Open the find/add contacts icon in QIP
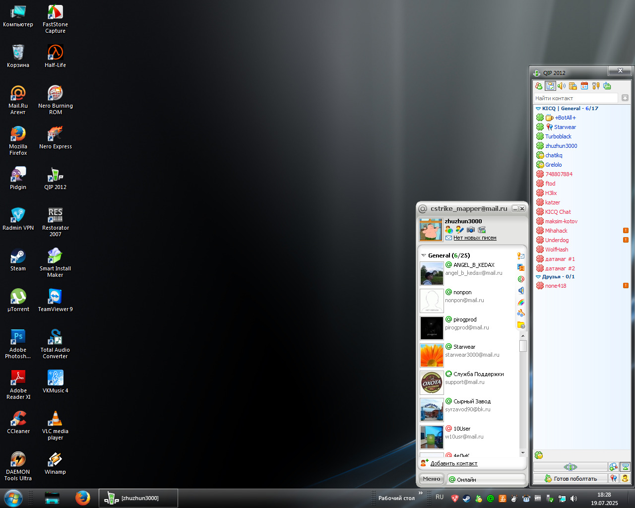Screen dimensions: 635x508 point(614,467)
